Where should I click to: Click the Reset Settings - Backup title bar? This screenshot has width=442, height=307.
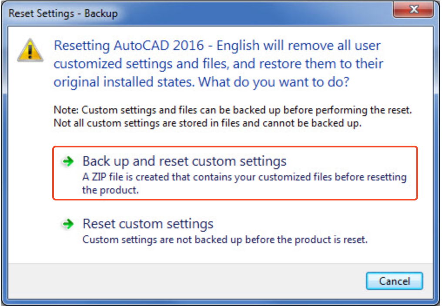(64, 13)
